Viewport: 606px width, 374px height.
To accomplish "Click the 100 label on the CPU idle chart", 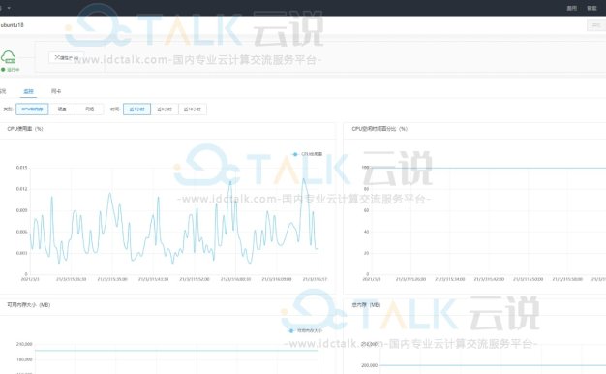I will (x=365, y=168).
